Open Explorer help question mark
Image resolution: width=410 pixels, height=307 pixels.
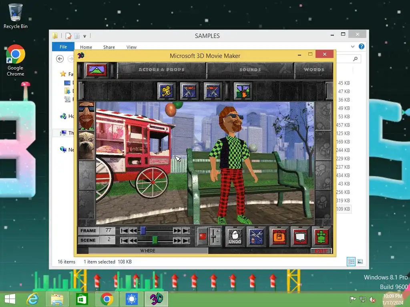coord(362,46)
